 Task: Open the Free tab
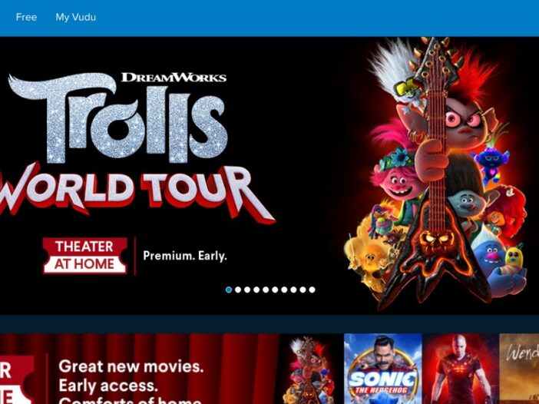(x=26, y=17)
